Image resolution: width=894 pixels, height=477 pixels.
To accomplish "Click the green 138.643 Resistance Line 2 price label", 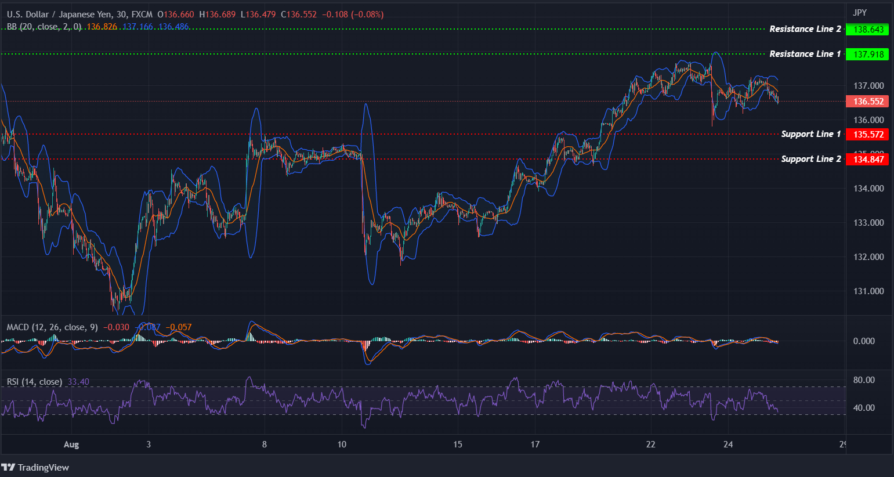I will pos(867,29).
